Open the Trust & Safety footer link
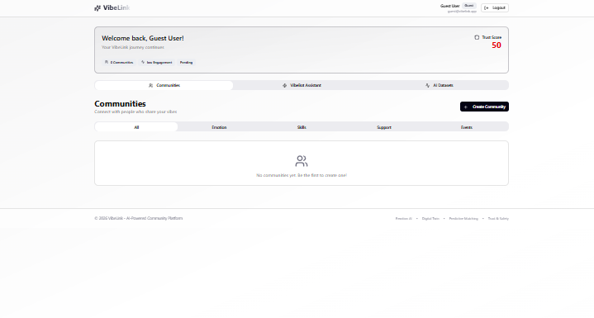The width and height of the screenshot is (594, 318). [x=498, y=219]
